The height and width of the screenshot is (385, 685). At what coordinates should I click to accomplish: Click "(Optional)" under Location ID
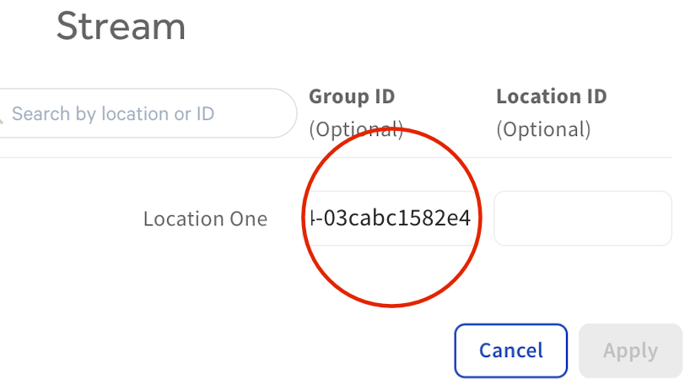[543, 130]
